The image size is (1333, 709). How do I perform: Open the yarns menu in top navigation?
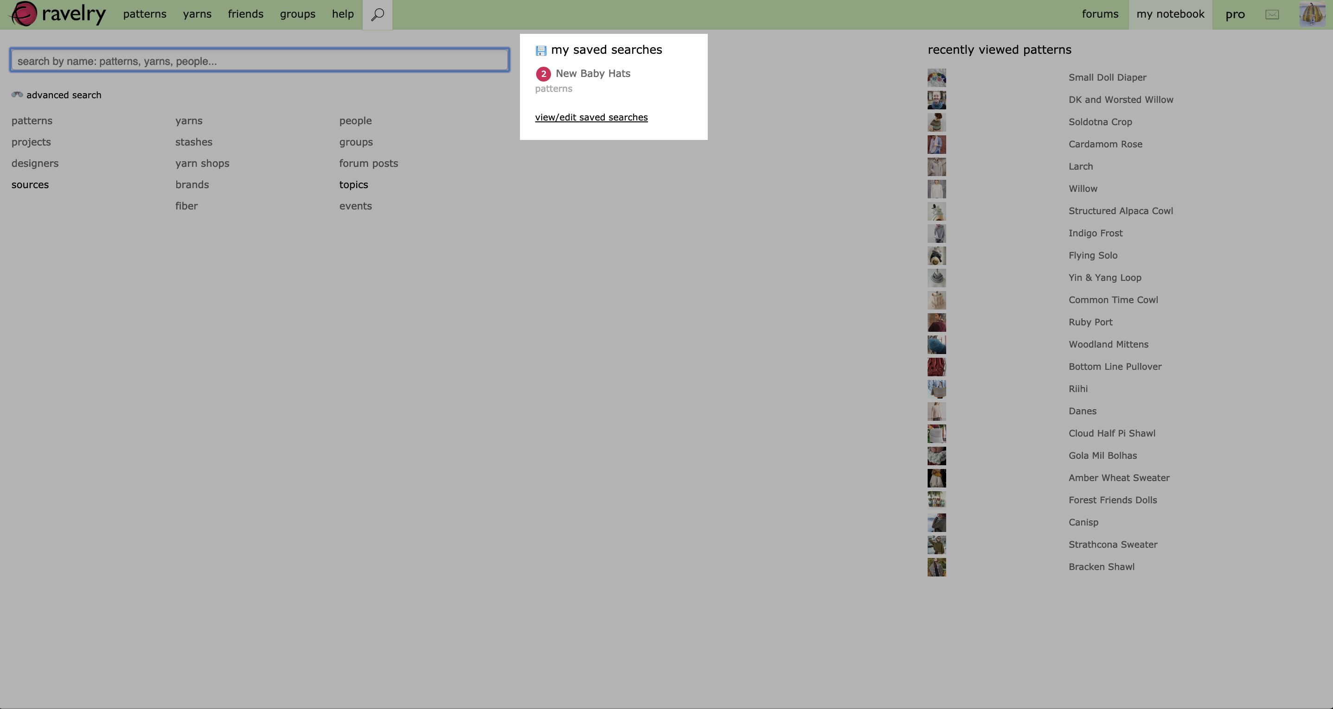[x=197, y=14]
